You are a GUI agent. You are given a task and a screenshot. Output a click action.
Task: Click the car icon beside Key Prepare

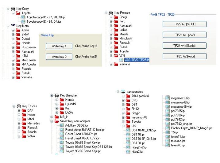(x=111, y=13)
